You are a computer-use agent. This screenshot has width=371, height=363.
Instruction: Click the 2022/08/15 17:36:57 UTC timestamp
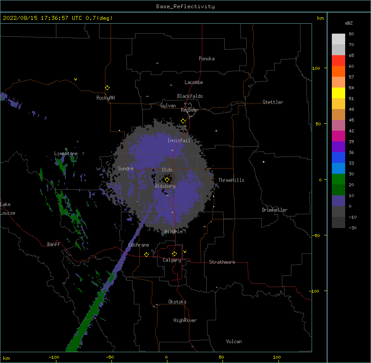[43, 18]
